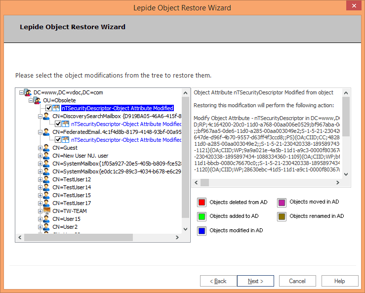Click the user icon for CN=TestUser12
The image size is (365, 293).
(46, 179)
